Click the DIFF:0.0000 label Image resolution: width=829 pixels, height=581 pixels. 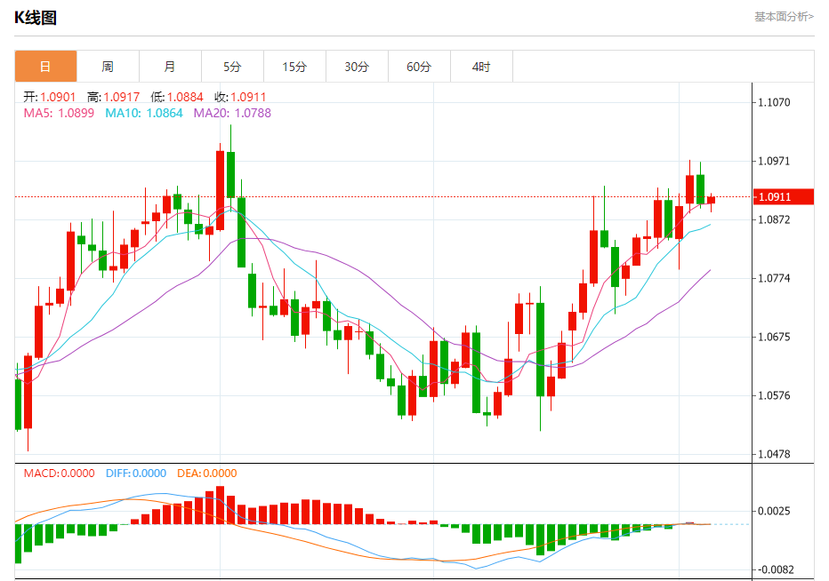tap(136, 474)
